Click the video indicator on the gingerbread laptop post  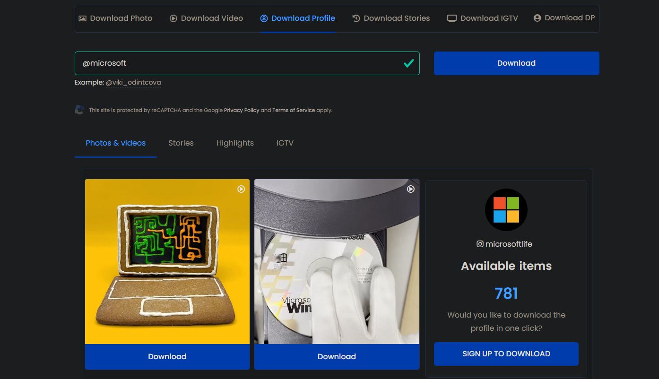coord(241,189)
